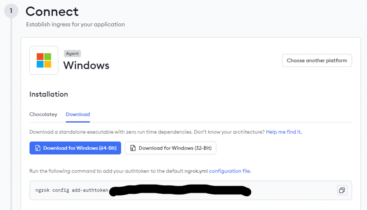The height and width of the screenshot is (210, 367).
Task: Copy the authtoken command to clipboard
Action: click(x=342, y=190)
